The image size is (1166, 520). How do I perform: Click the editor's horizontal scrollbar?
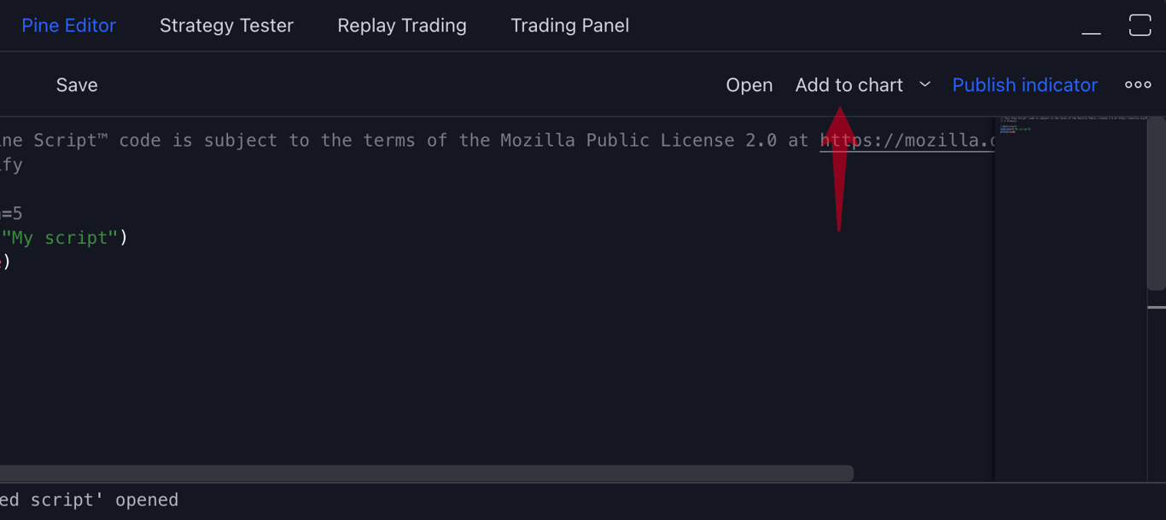pyautogui.click(x=427, y=473)
